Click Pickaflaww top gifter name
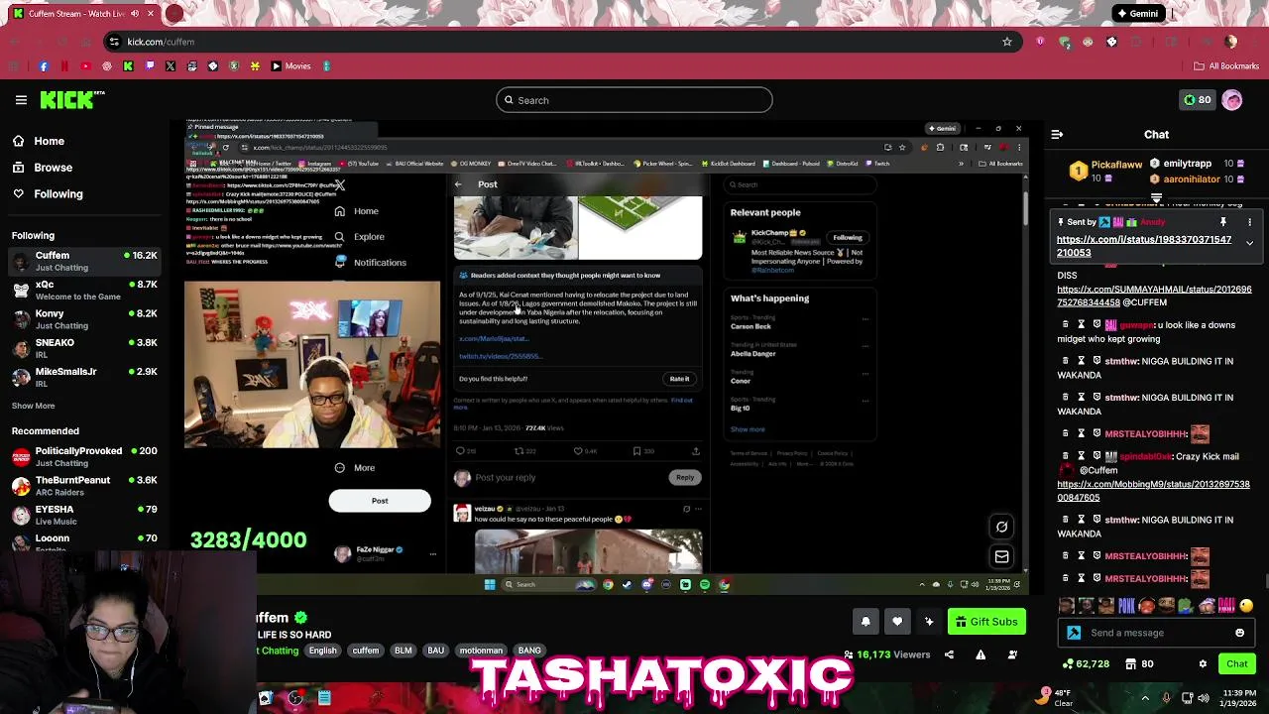This screenshot has width=1269, height=714. coord(1116,165)
